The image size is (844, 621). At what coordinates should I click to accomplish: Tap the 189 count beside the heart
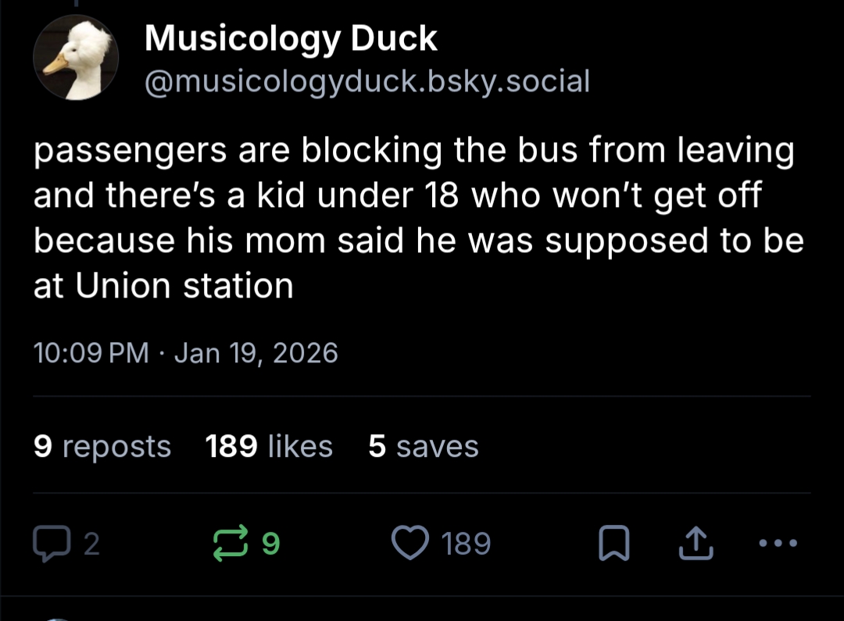click(467, 544)
